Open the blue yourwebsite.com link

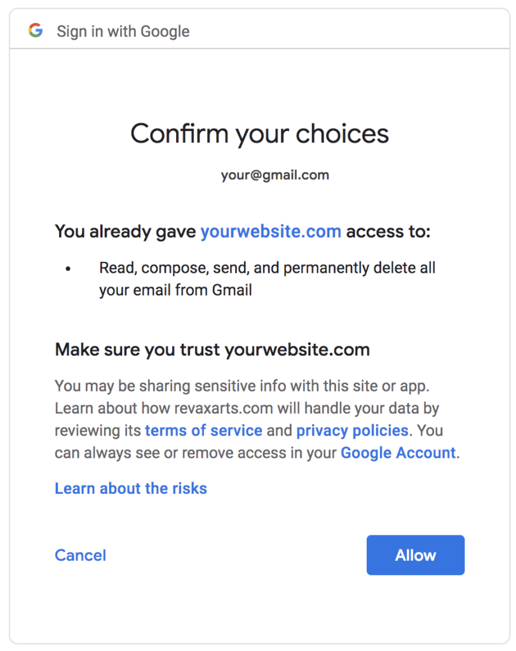click(271, 231)
